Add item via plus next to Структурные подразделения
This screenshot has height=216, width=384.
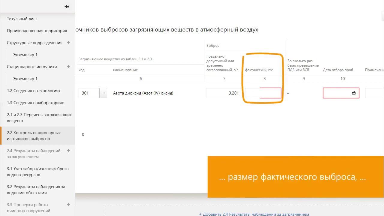tap(68, 43)
